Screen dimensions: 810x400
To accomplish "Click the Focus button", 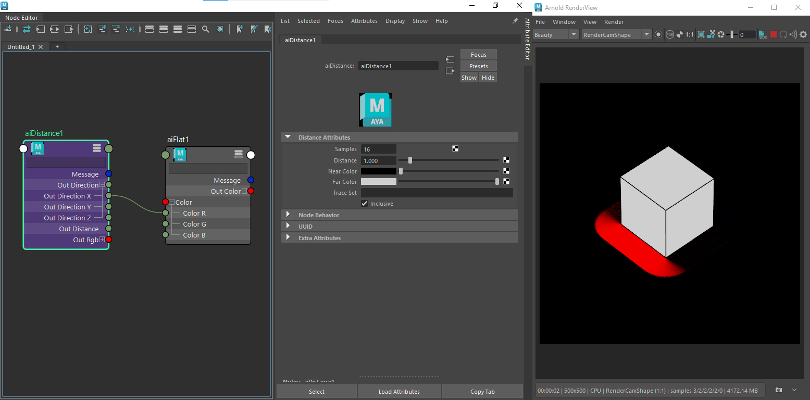I will [479, 55].
